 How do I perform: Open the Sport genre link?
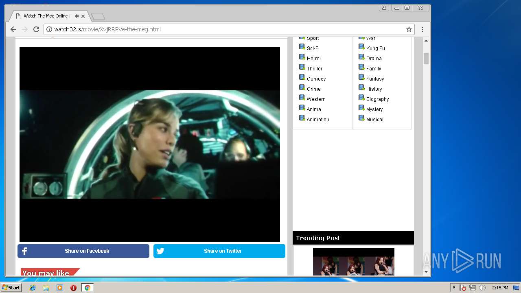(313, 38)
